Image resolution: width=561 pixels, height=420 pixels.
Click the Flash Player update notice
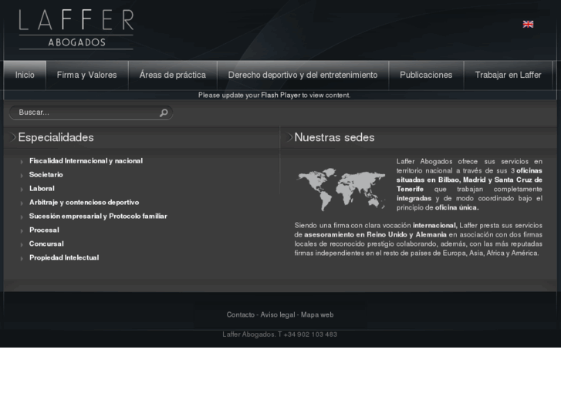[x=275, y=96]
